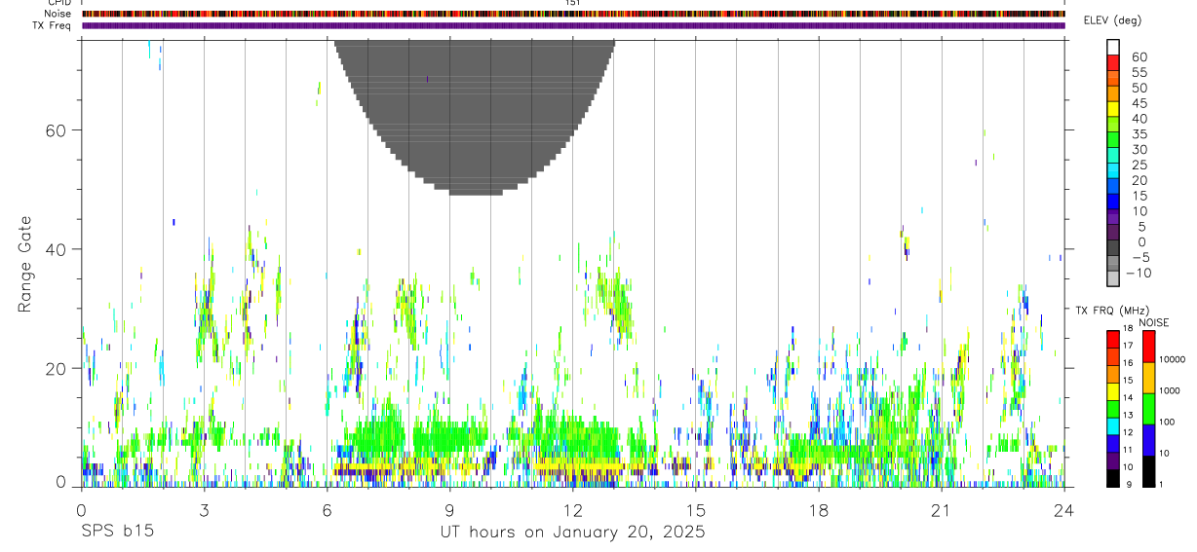The width and height of the screenshot is (1197, 552).
Task: Select the red top swatch of the NOISE scale
Action: point(1149,347)
